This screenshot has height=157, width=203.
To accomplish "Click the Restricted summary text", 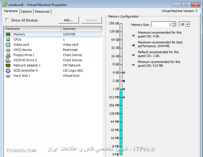I will [70, 50].
